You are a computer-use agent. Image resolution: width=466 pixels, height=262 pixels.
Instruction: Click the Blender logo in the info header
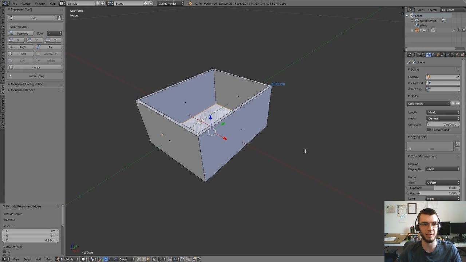pos(190,4)
